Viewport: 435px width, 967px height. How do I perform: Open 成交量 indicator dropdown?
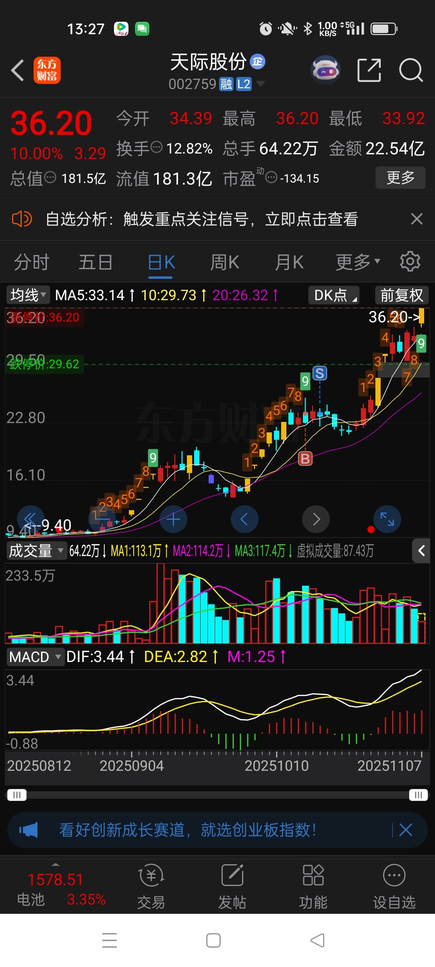[x=36, y=551]
